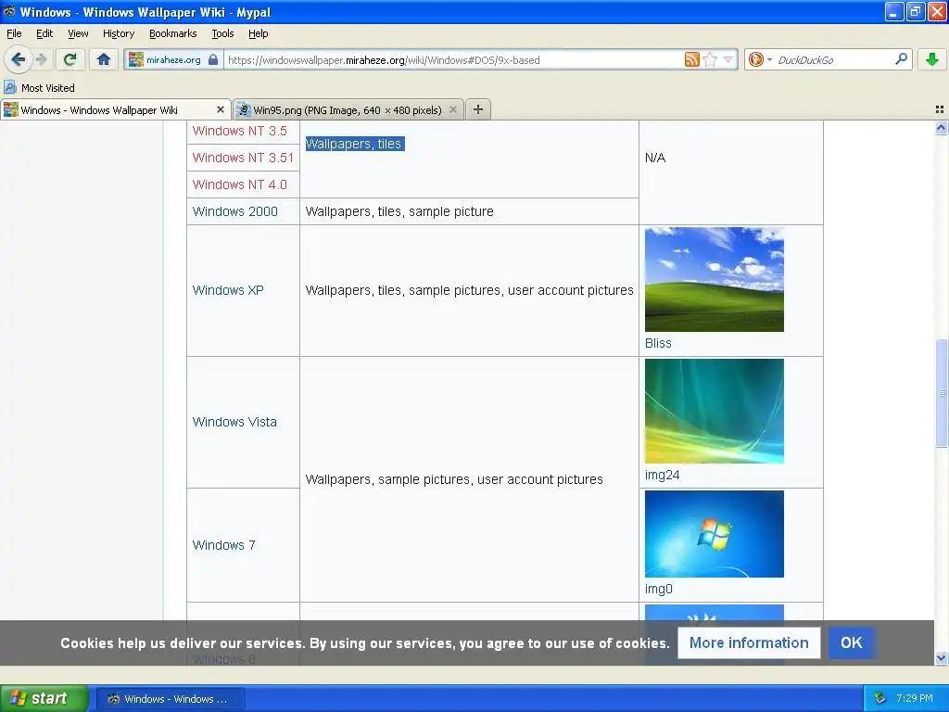Go to the home page icon
The height and width of the screenshot is (712, 949).
tap(104, 59)
